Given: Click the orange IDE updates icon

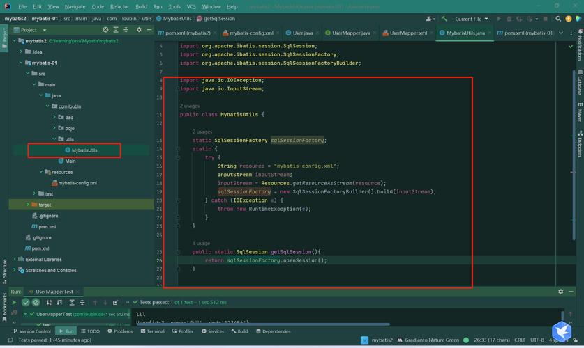Looking at the screenshot, I should [569, 19].
